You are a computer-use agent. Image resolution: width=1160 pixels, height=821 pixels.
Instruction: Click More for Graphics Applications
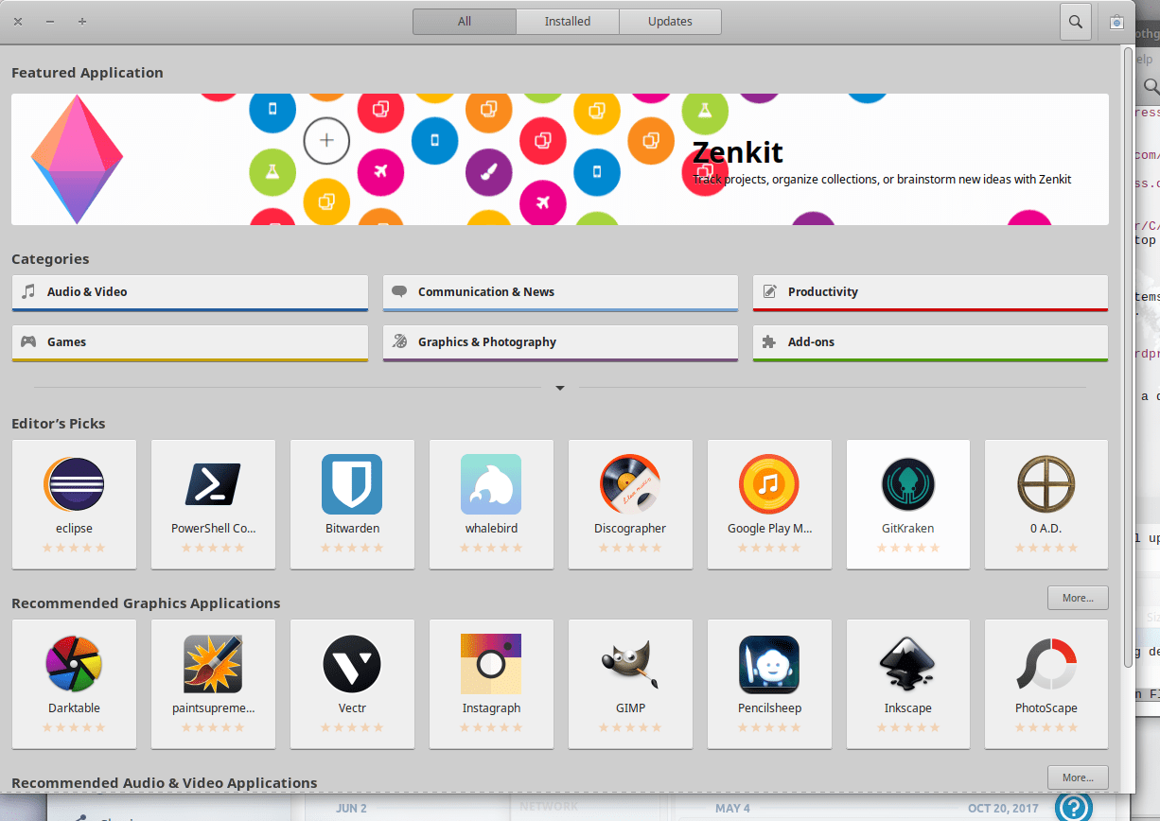pos(1078,598)
